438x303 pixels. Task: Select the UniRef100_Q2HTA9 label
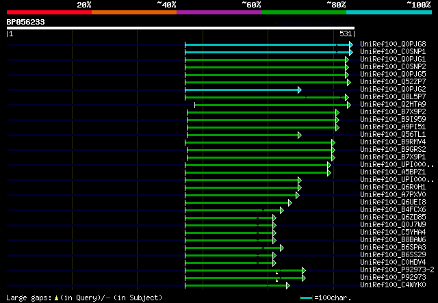pyautogui.click(x=393, y=105)
